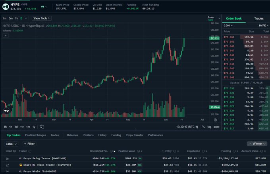Click the current price label $73.531 on axis
The image size is (270, 174).
coord(214,38)
